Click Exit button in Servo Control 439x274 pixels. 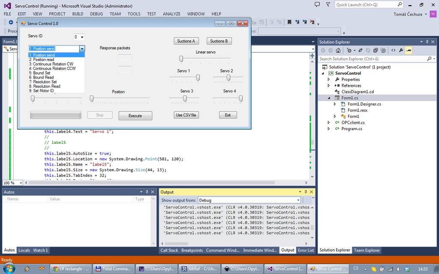click(x=228, y=115)
